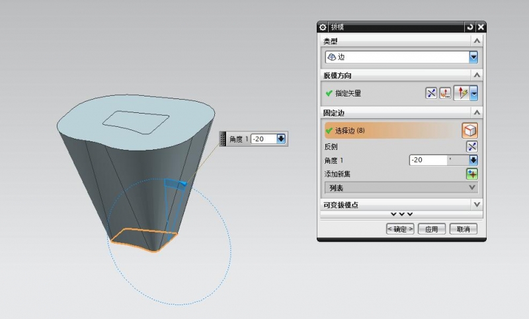Click the cube edge selection icon

(x=469, y=131)
